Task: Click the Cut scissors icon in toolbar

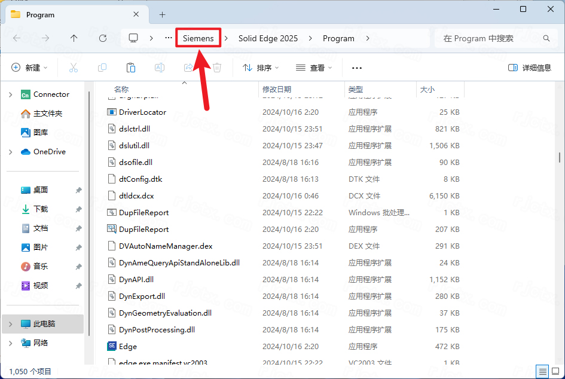Action: 74,68
